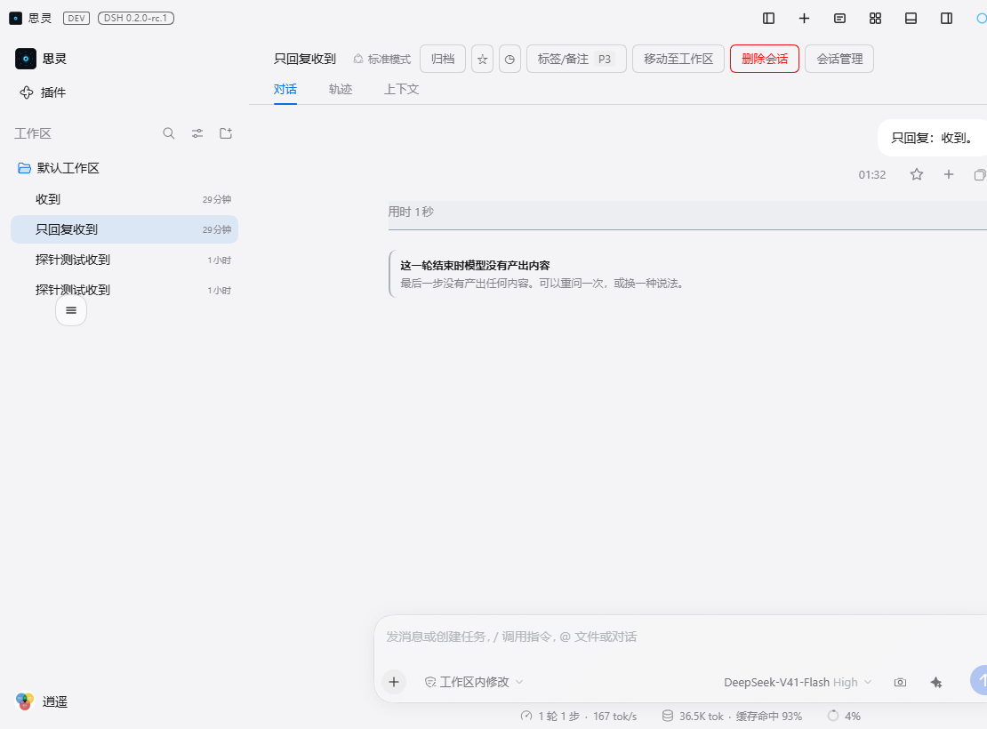This screenshot has height=729, width=987.
Task: Click 36.5K tok cache status
Action: point(732,717)
